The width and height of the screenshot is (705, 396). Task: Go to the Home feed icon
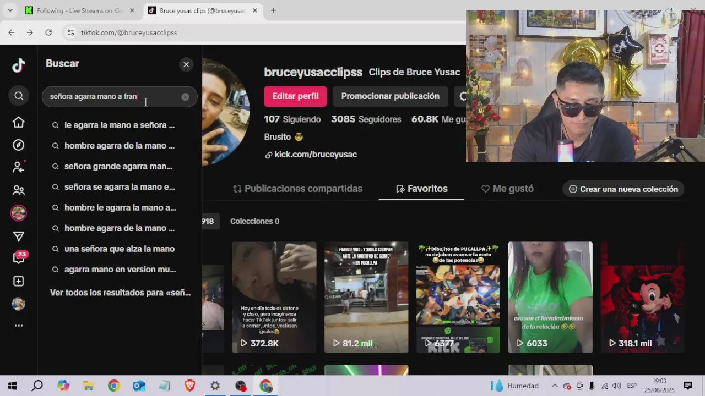19,122
